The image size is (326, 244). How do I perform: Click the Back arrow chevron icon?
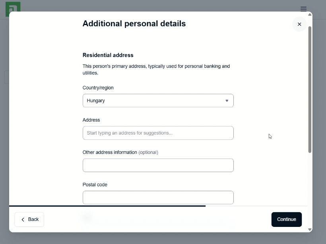click(x=23, y=219)
